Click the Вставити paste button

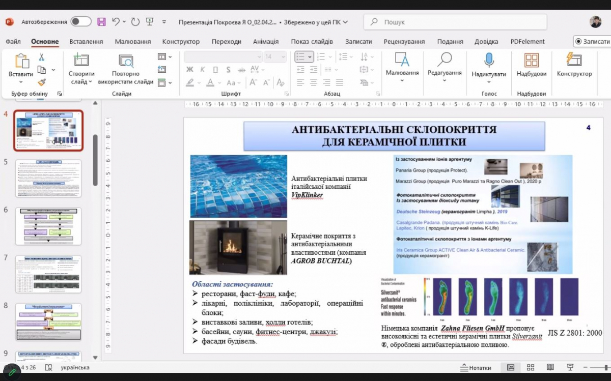[21, 61]
